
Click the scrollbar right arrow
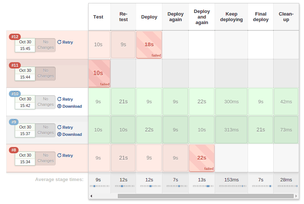pyautogui.click(x=296, y=196)
